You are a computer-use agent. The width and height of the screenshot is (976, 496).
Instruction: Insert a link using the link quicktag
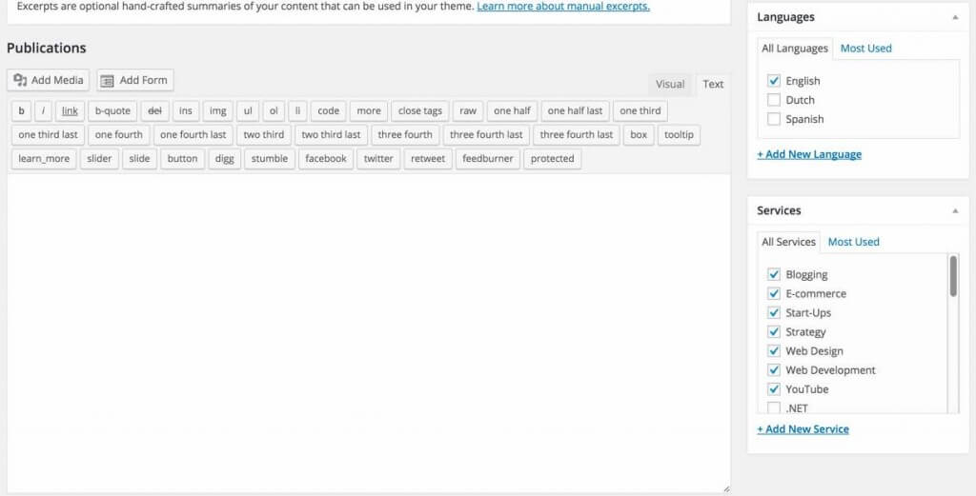pos(70,111)
